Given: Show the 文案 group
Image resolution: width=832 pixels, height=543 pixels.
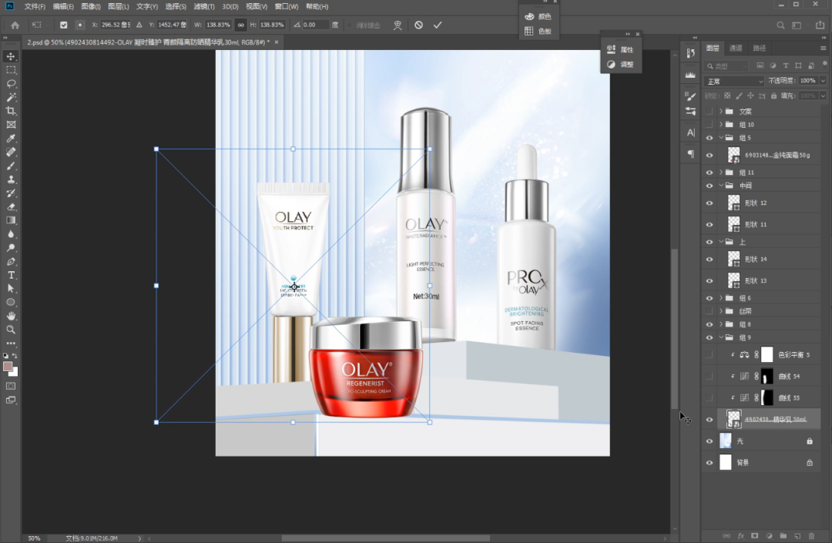Looking at the screenshot, I should coord(710,112).
